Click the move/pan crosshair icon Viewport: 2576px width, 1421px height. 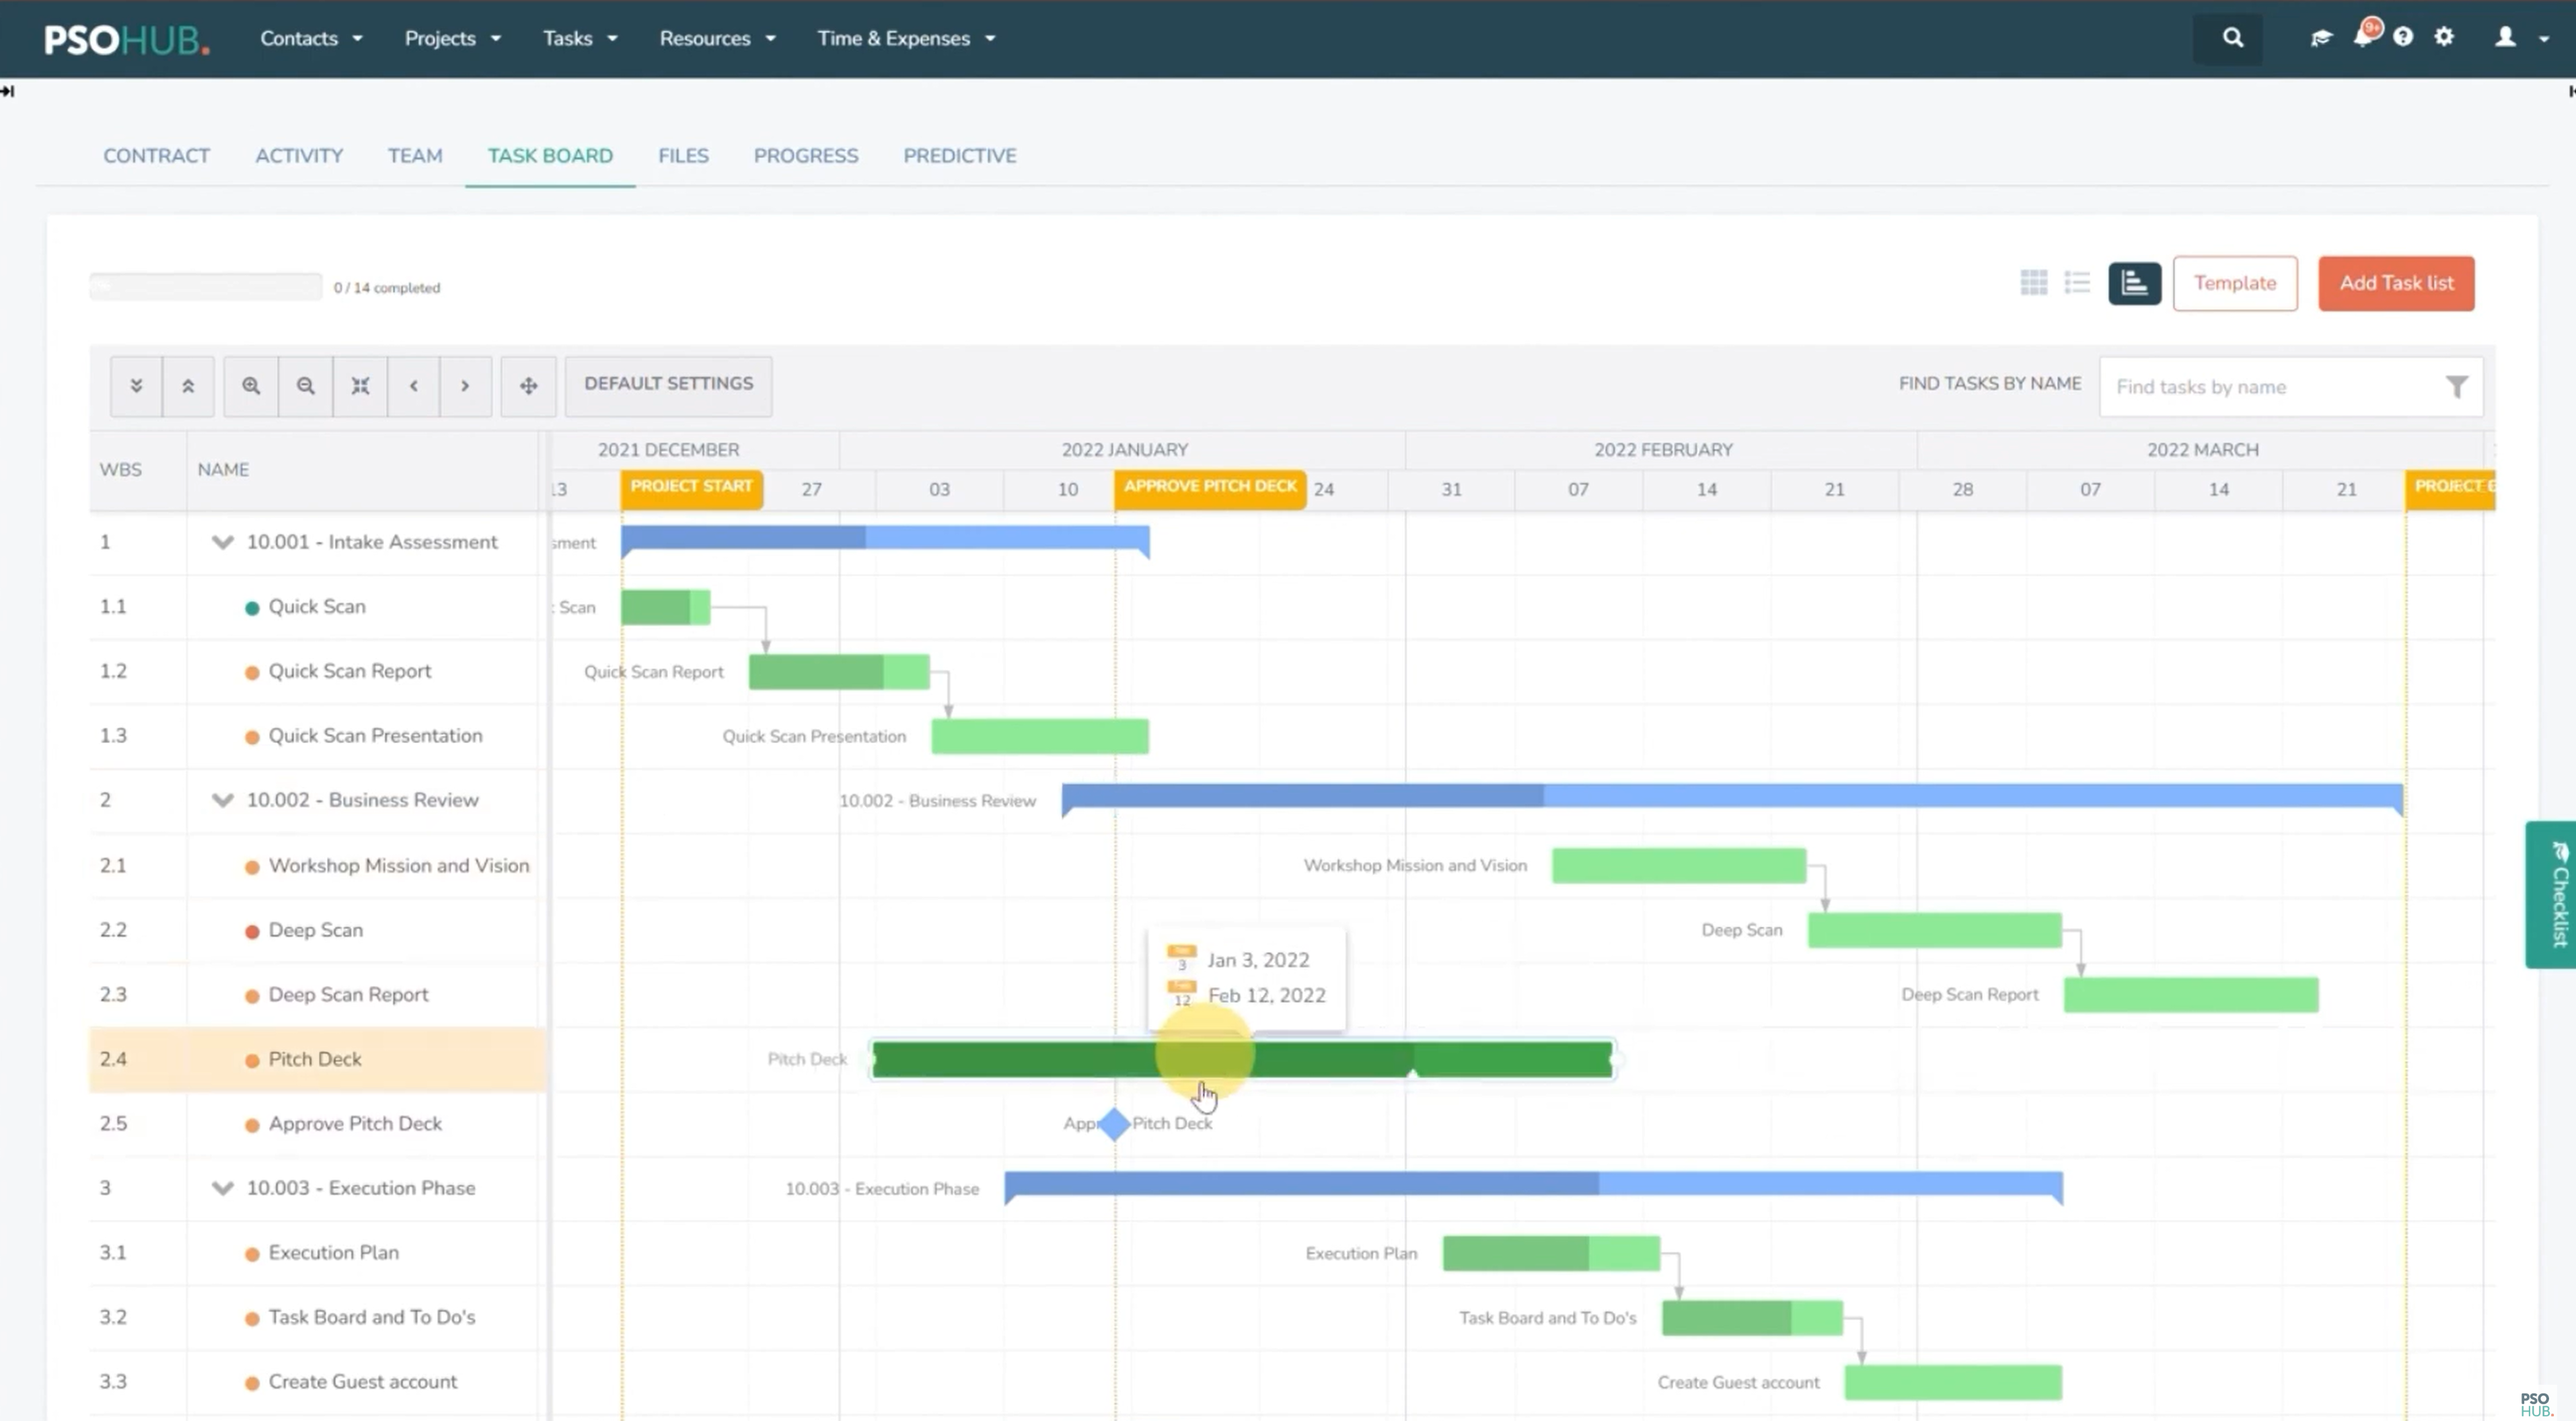coord(528,386)
